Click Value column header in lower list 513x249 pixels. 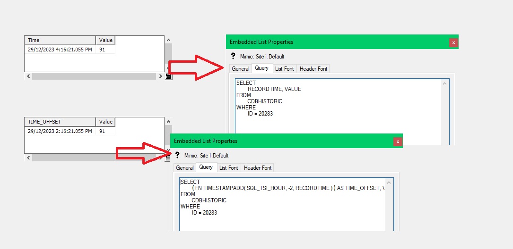click(105, 122)
